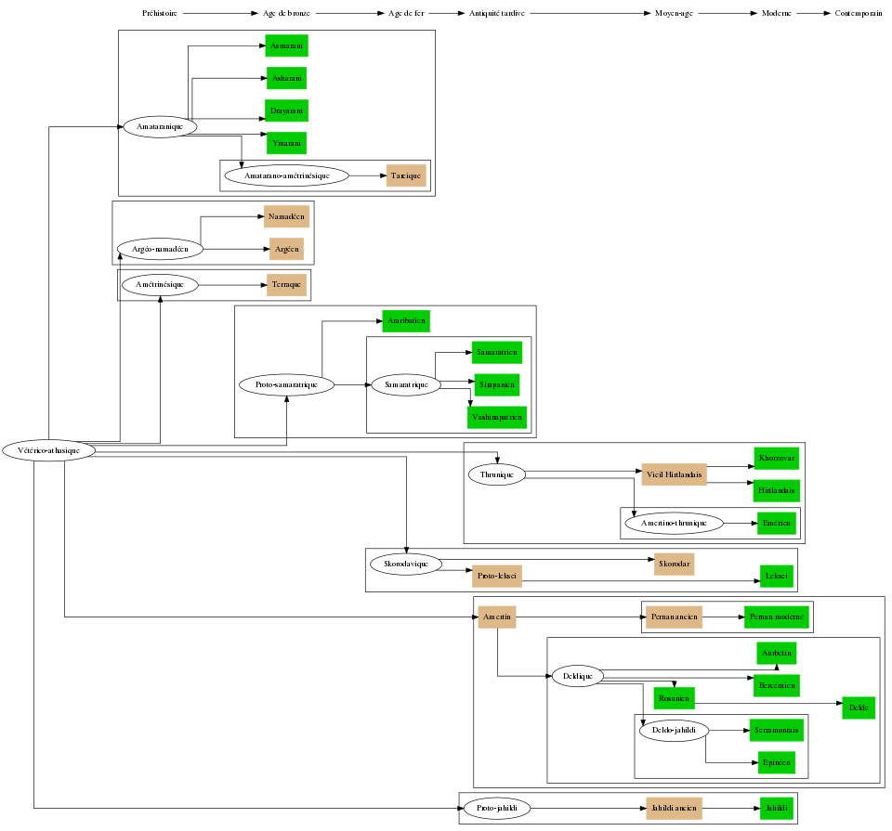Click the Moyen-age timeline label

point(674,14)
